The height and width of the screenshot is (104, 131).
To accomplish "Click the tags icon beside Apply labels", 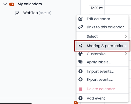I will tap(80, 62).
